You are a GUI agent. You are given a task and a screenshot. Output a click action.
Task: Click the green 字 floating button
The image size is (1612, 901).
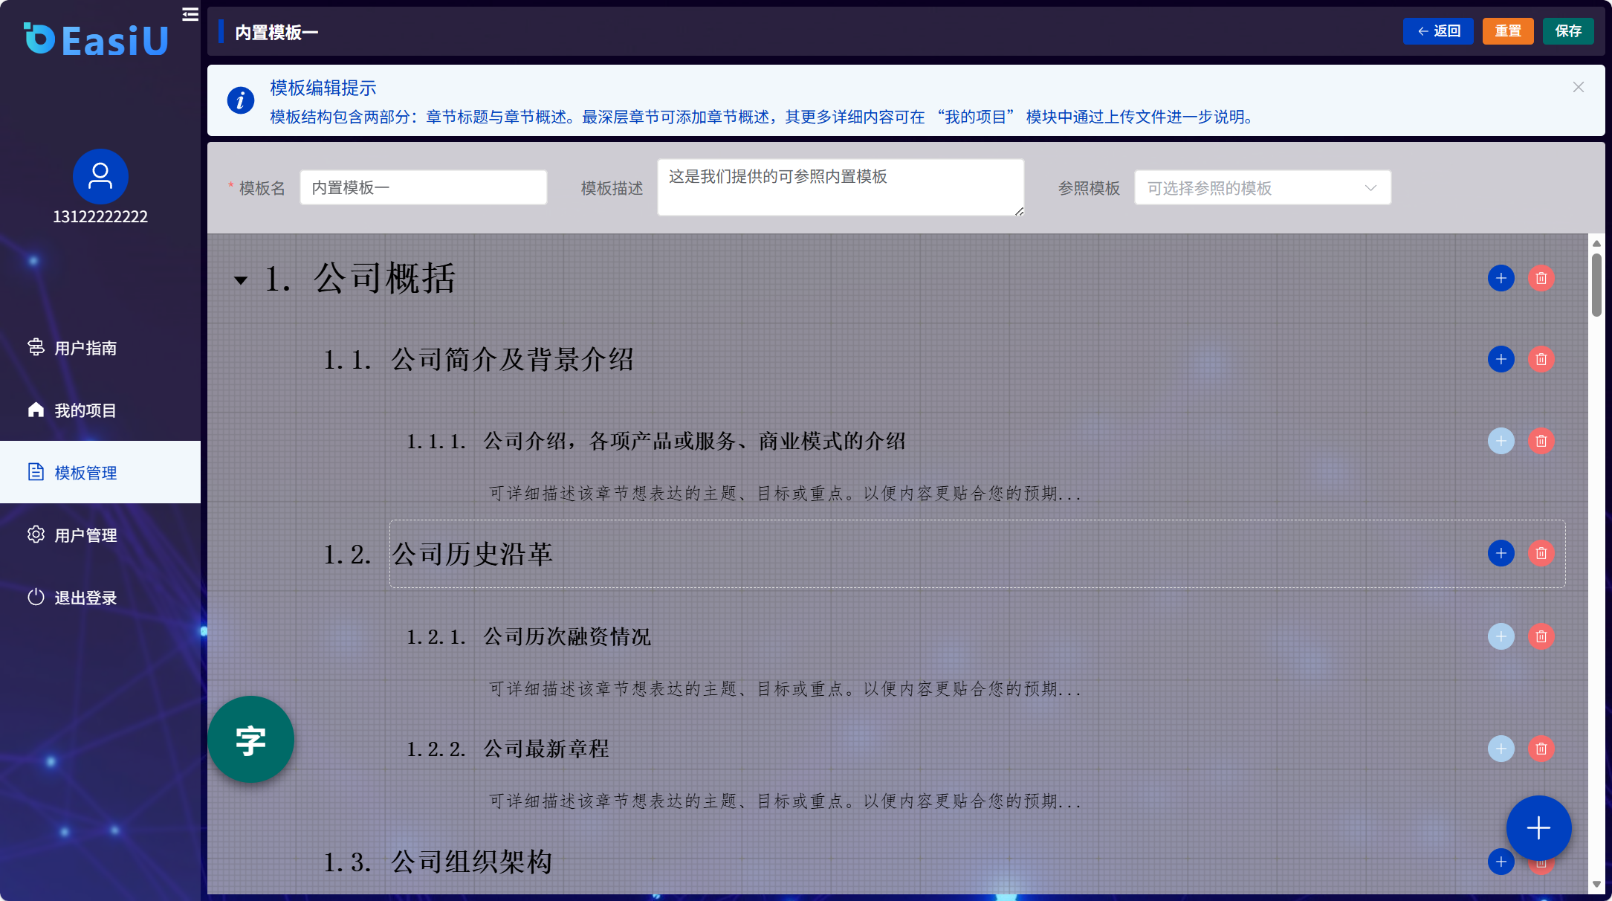[251, 740]
